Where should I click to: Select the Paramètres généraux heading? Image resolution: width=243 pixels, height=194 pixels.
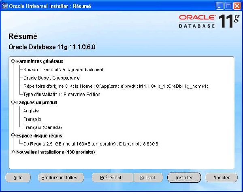tap(40, 61)
